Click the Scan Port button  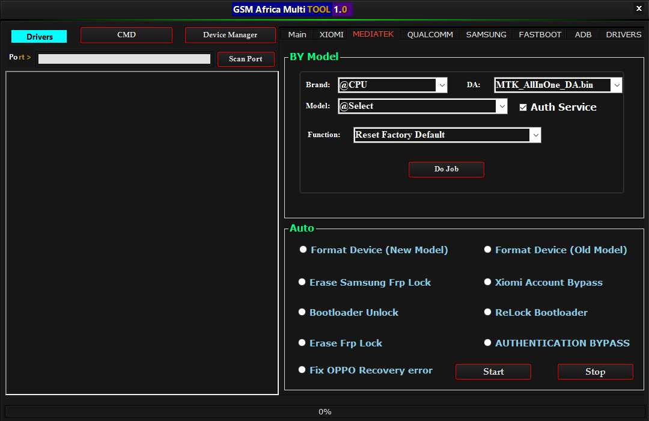point(246,59)
